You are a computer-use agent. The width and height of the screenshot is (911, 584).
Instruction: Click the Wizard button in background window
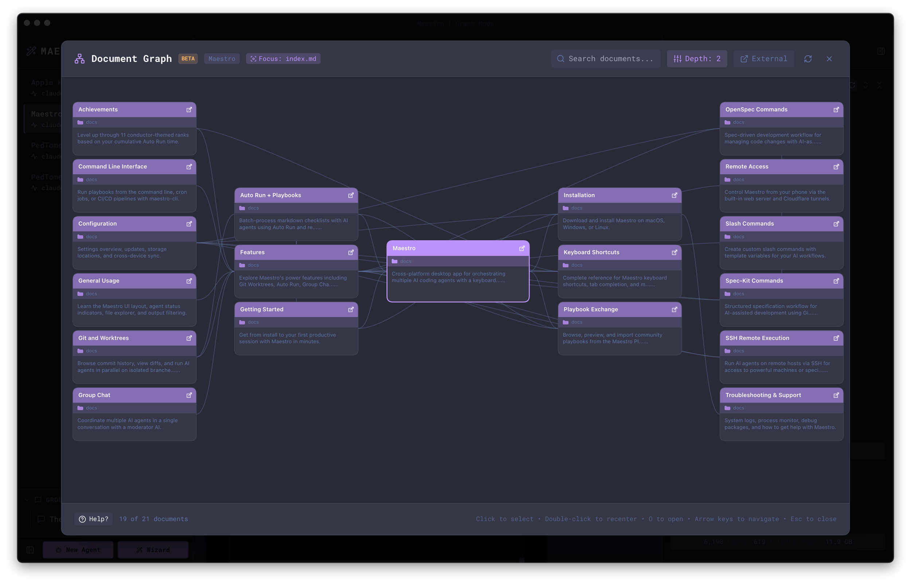[x=153, y=550]
